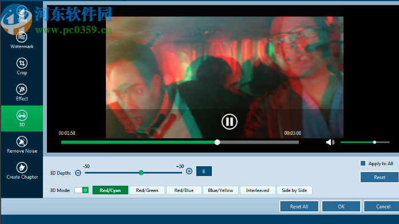Click the volume slider handle
The width and height of the screenshot is (399, 224).
(x=374, y=142)
